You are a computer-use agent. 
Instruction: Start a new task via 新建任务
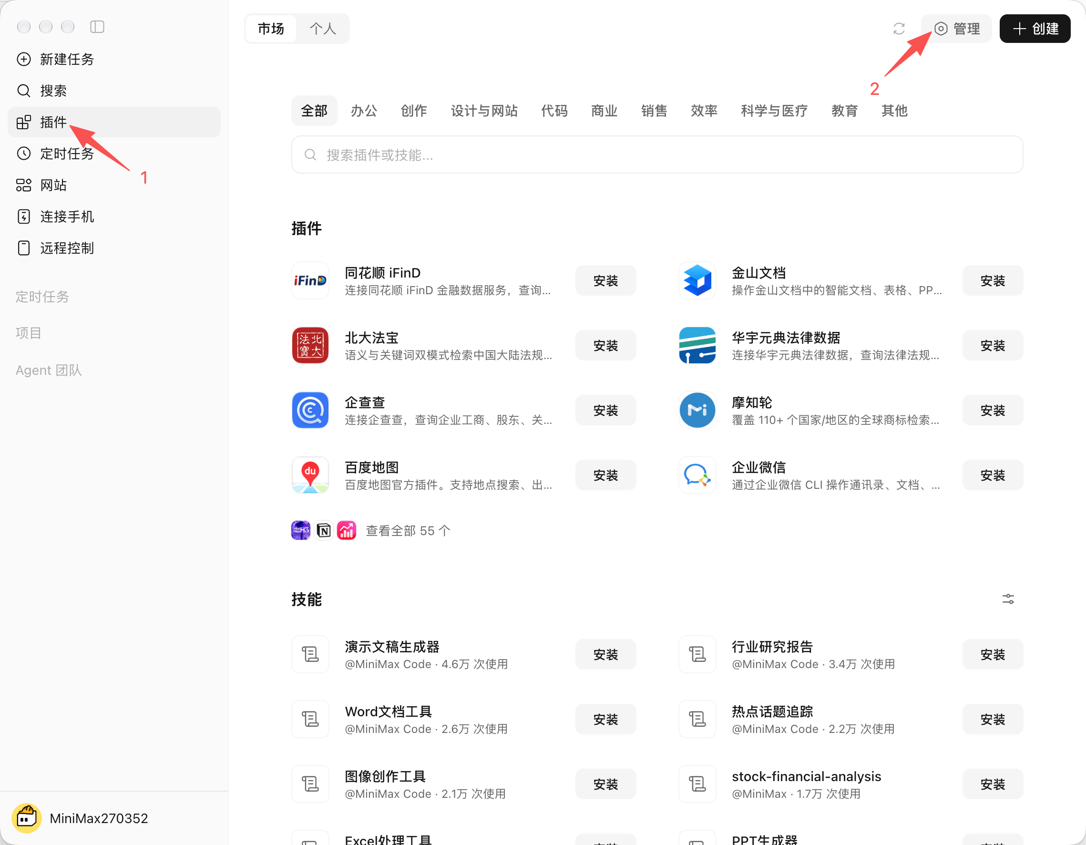click(x=114, y=59)
